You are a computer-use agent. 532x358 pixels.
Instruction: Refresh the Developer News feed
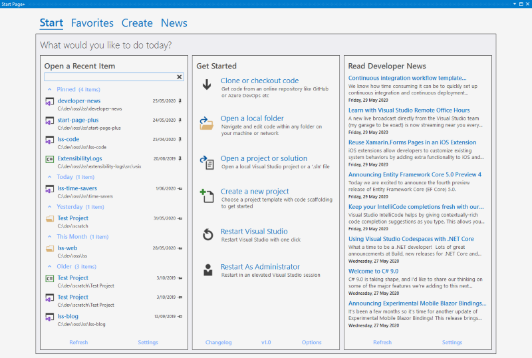(x=382, y=343)
